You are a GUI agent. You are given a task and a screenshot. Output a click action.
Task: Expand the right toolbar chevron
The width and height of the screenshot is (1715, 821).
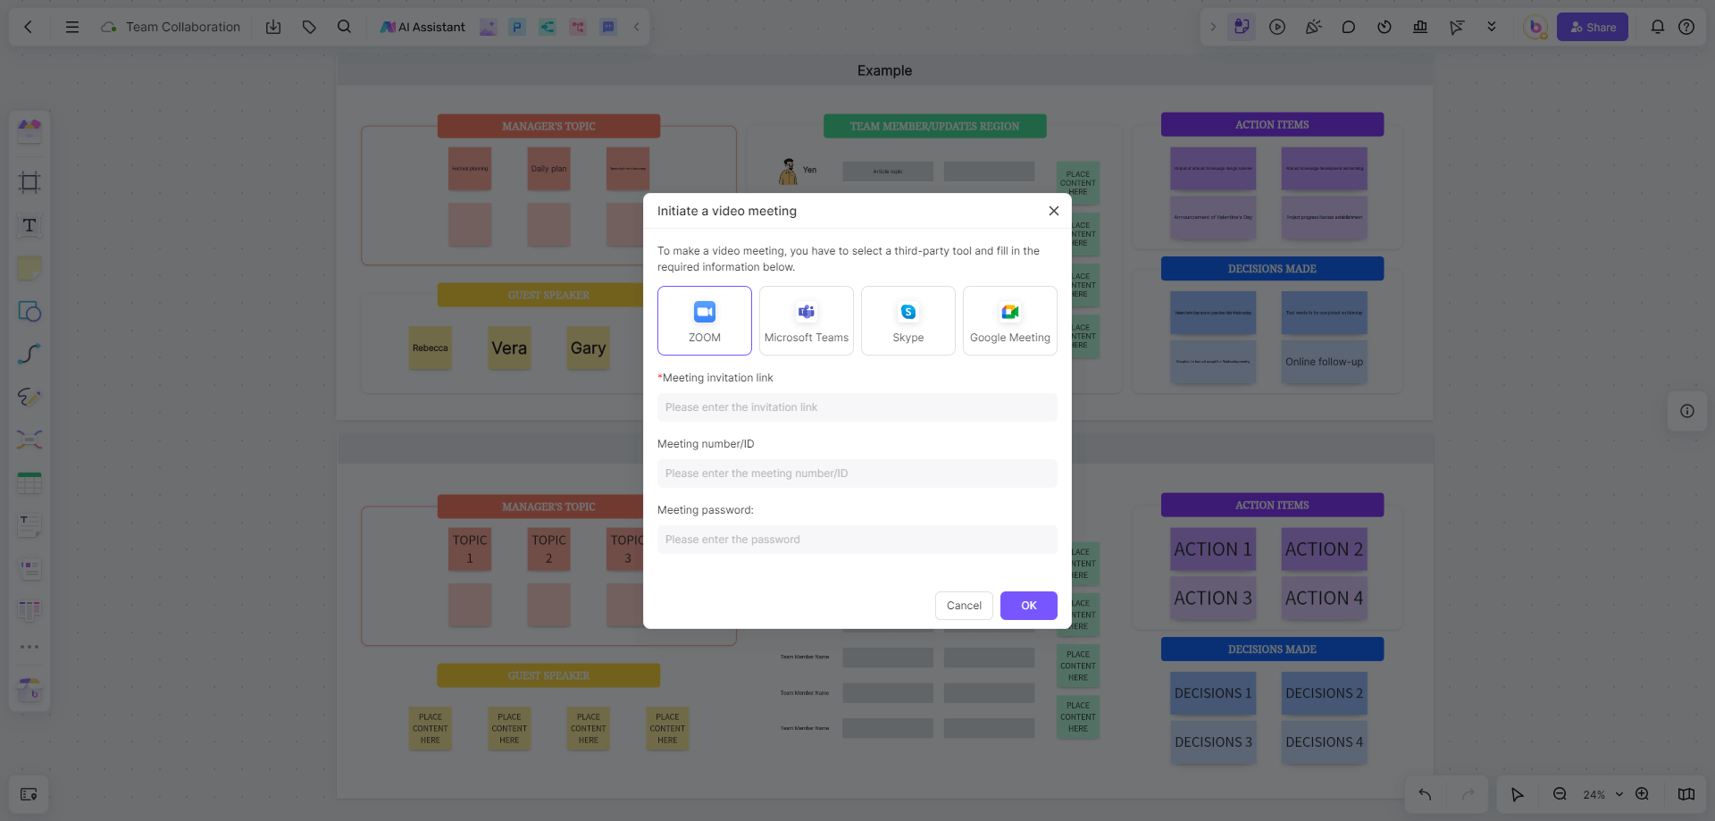tap(1213, 27)
